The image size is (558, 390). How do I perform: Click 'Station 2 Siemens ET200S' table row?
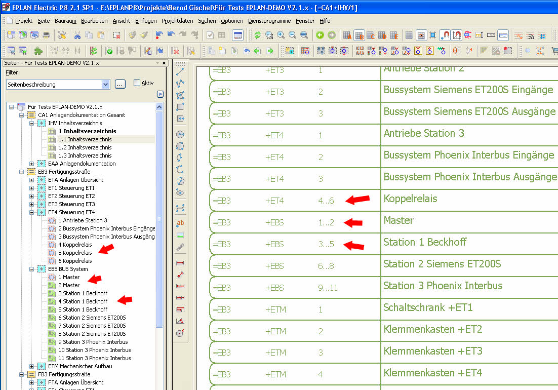pos(442,264)
